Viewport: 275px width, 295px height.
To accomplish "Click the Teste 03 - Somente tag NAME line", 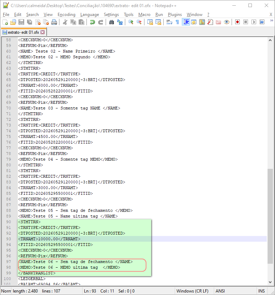I will (x=69, y=108).
